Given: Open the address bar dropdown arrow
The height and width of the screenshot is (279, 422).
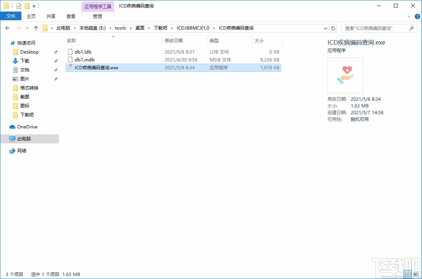Looking at the screenshot, I should [326, 28].
